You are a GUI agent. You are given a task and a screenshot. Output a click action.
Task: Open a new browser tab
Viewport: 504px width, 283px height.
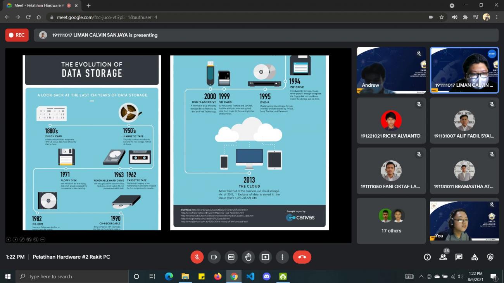[88, 5]
